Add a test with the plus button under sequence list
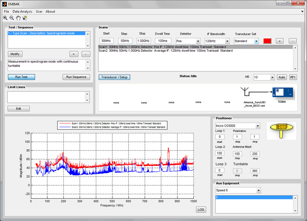The image size is (307, 221). (x=74, y=54)
